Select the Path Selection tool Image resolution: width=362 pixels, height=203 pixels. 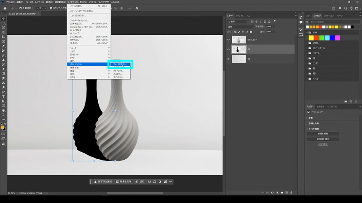(x=3, y=101)
